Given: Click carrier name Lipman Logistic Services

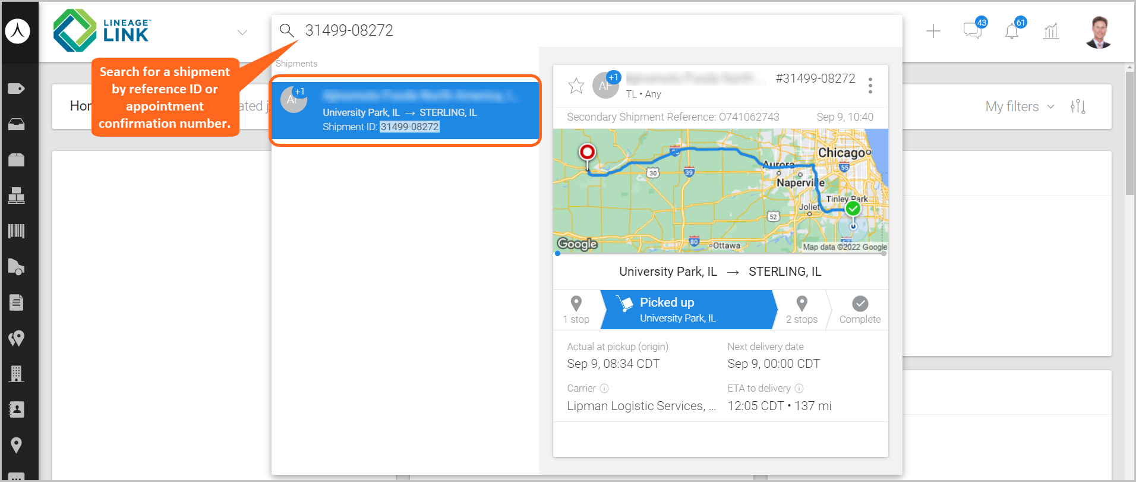Looking at the screenshot, I should click(642, 406).
